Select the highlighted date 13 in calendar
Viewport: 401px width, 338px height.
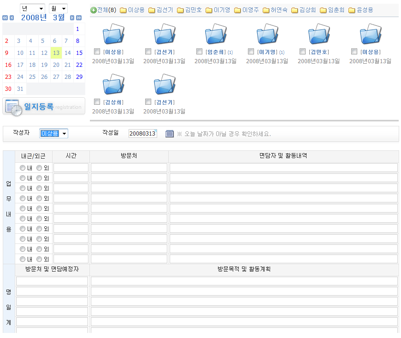coord(56,53)
